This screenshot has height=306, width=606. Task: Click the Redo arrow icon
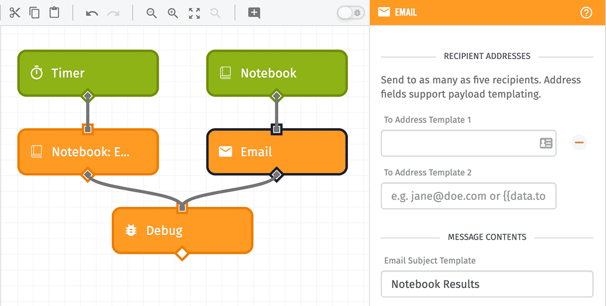[x=113, y=13]
